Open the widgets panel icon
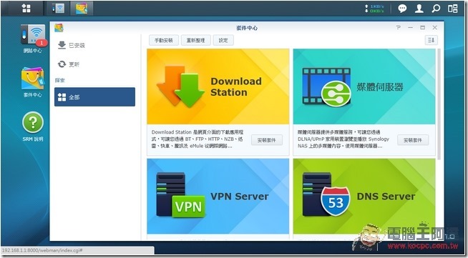The height and width of the screenshot is (258, 468). (x=452, y=9)
